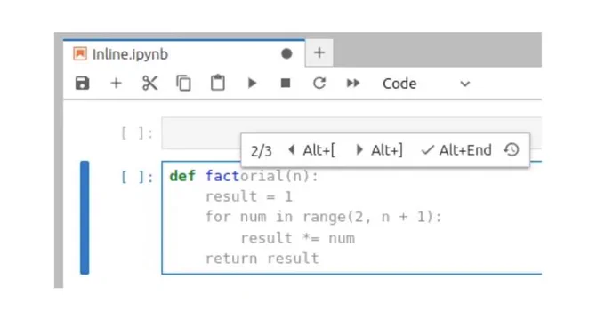Interrupt the kernel with the stop icon
605x335 pixels.
pos(286,84)
